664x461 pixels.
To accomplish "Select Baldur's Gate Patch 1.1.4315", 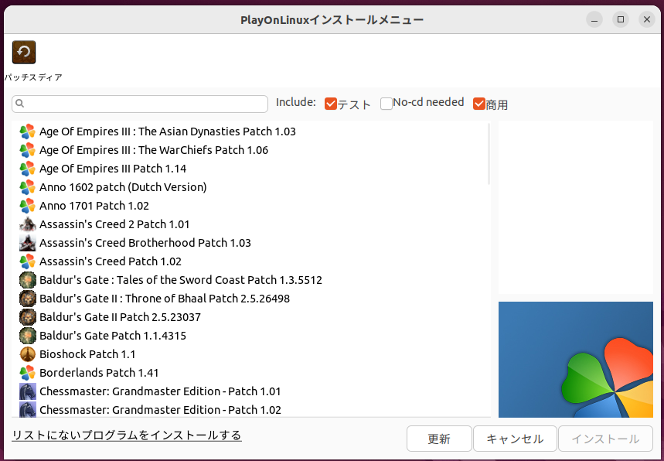I will pos(113,336).
